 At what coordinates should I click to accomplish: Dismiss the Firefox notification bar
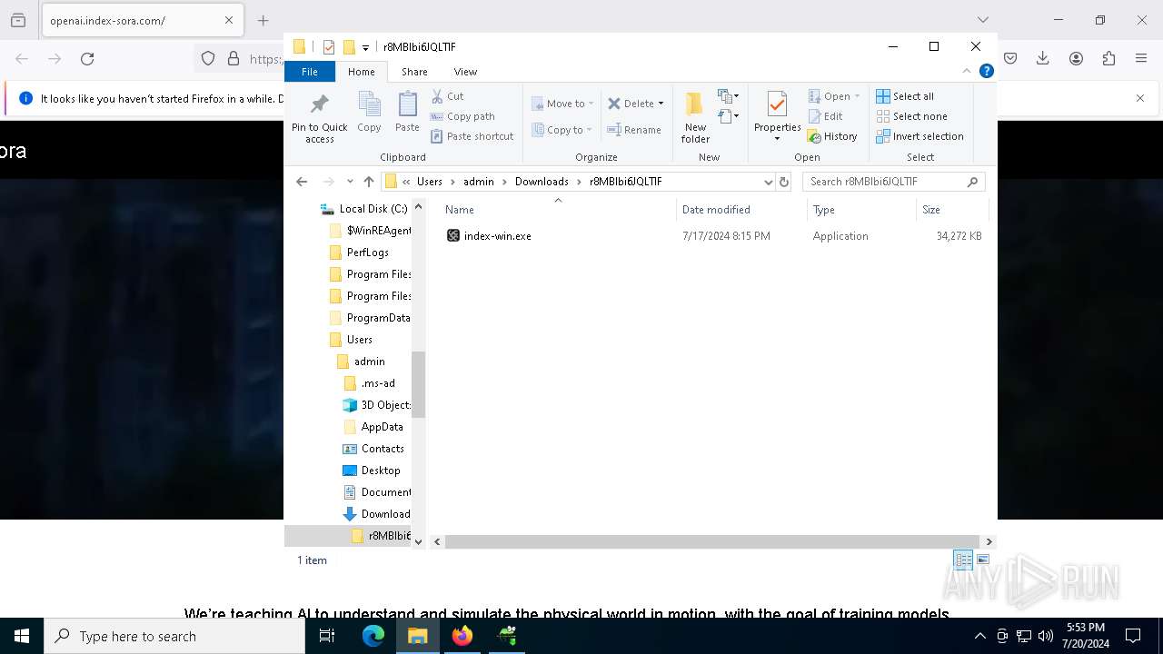pos(1140,98)
